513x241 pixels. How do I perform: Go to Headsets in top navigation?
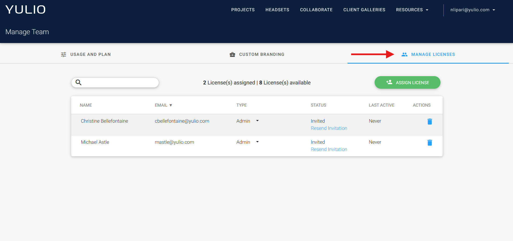[277, 10]
